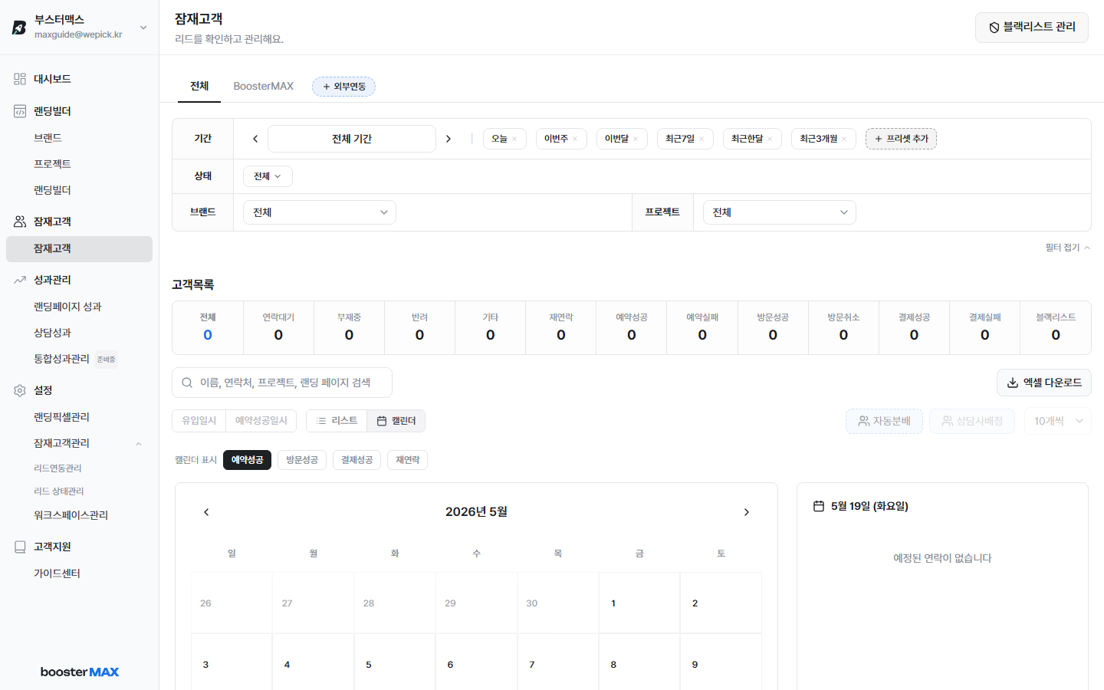Select the highlighted 잠재고객 submenu item
Image resolution: width=1104 pixels, height=690 pixels.
click(79, 248)
